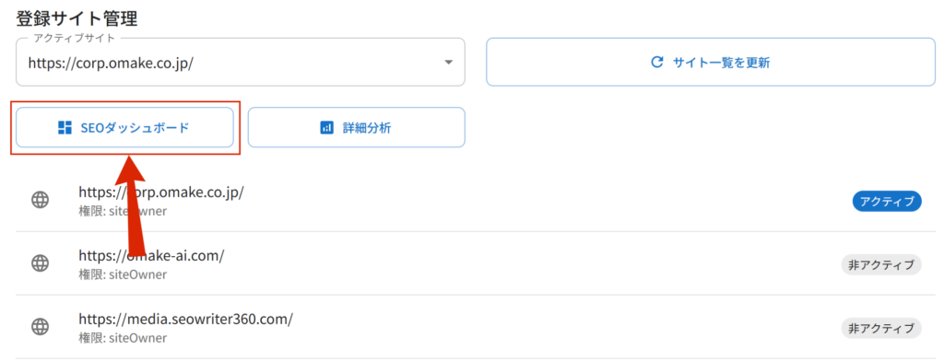Open the SEOダッシュボード button
This screenshot has width=944, height=361.
124,128
